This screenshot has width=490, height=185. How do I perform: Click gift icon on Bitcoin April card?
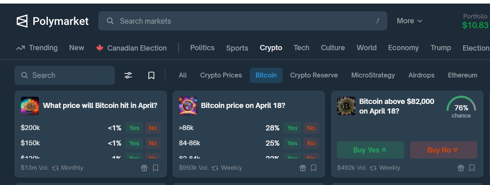[144, 168]
